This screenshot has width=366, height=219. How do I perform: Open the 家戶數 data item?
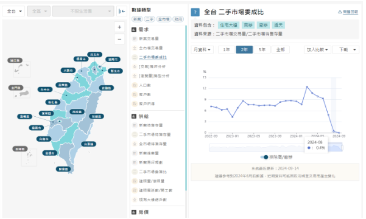[x=145, y=94]
